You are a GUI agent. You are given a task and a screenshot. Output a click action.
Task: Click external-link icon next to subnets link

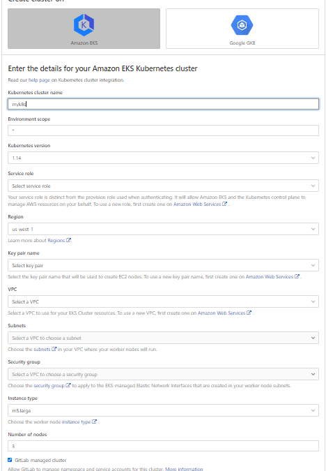point(54,350)
